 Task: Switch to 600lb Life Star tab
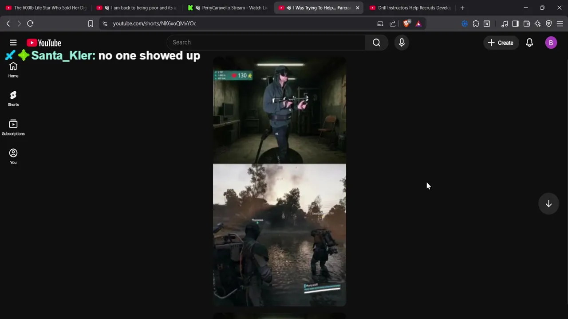(46, 8)
